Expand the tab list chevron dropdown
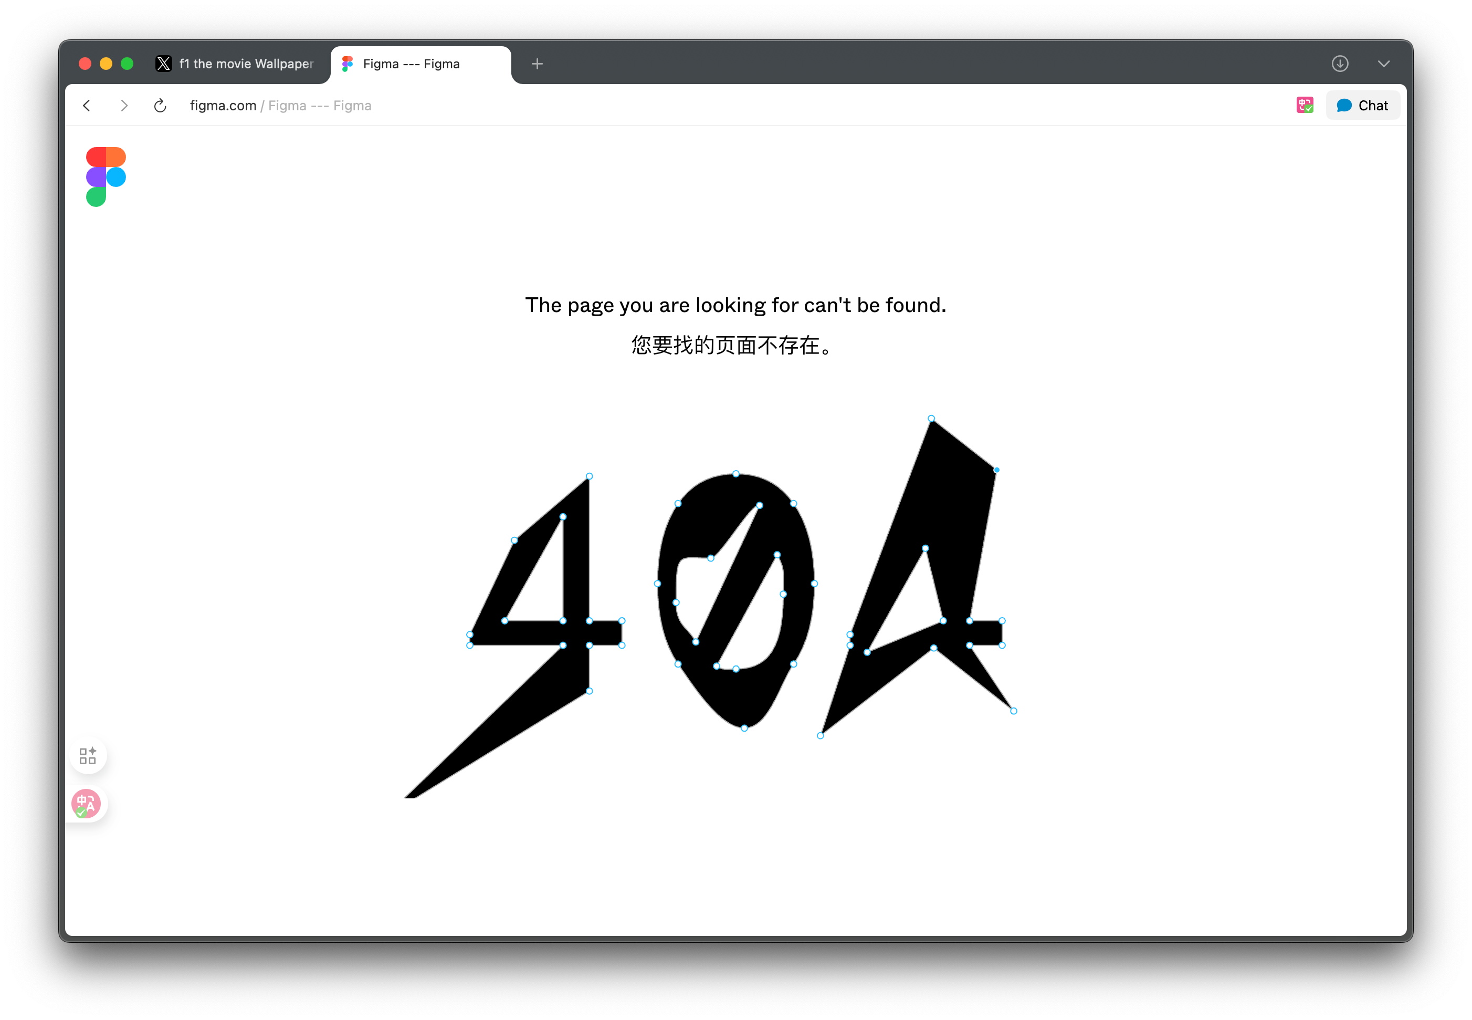1472x1020 pixels. (1383, 64)
